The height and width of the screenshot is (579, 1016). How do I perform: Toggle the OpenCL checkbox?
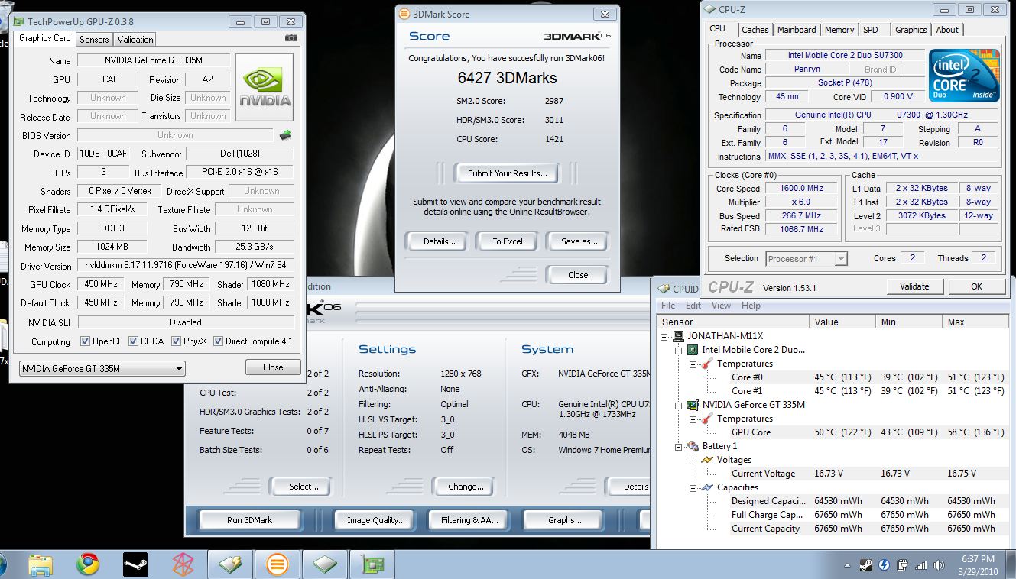pos(85,341)
